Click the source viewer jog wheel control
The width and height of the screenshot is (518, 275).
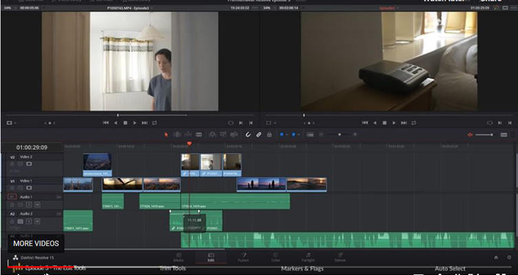[x=50, y=123]
